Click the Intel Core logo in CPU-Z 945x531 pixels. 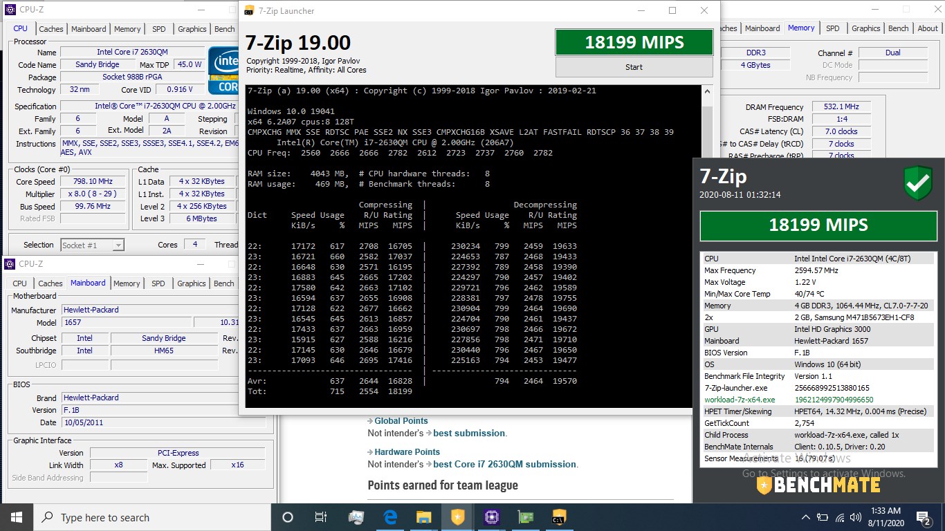tap(223, 70)
